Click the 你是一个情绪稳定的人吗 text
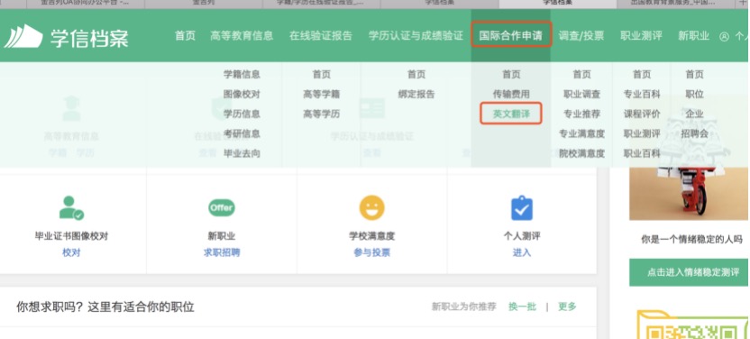 tap(691, 239)
